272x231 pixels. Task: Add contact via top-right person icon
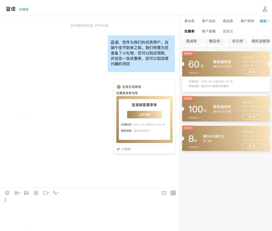(x=265, y=9)
